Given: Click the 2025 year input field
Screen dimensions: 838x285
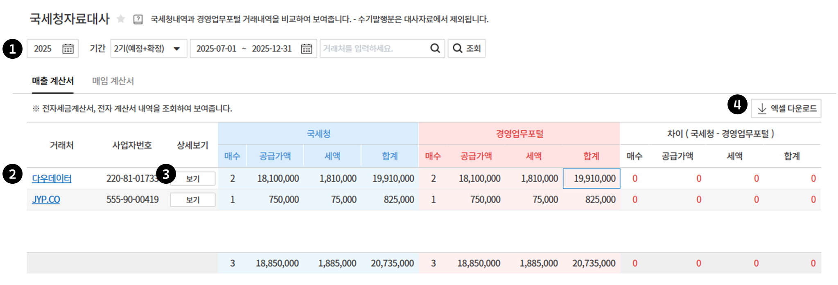Looking at the screenshot, I should pos(43,49).
